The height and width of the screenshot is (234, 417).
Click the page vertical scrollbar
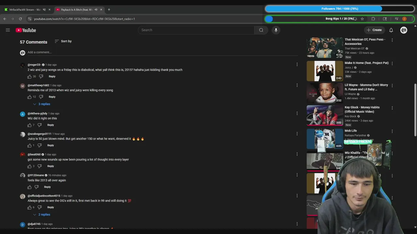point(415,110)
